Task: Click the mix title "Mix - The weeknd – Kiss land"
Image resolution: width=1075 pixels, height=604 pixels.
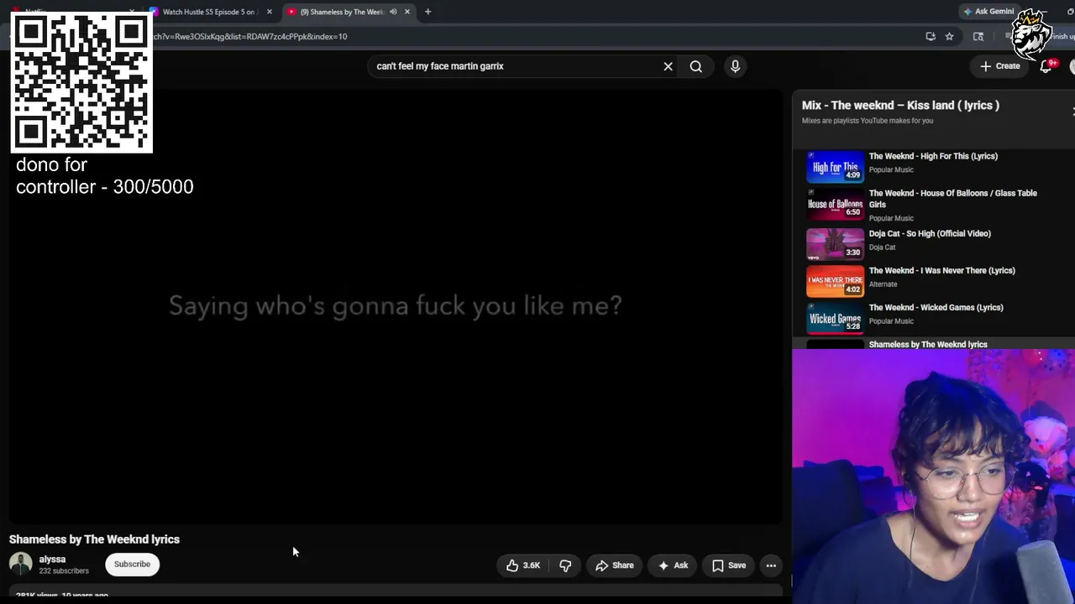Action: (x=900, y=105)
